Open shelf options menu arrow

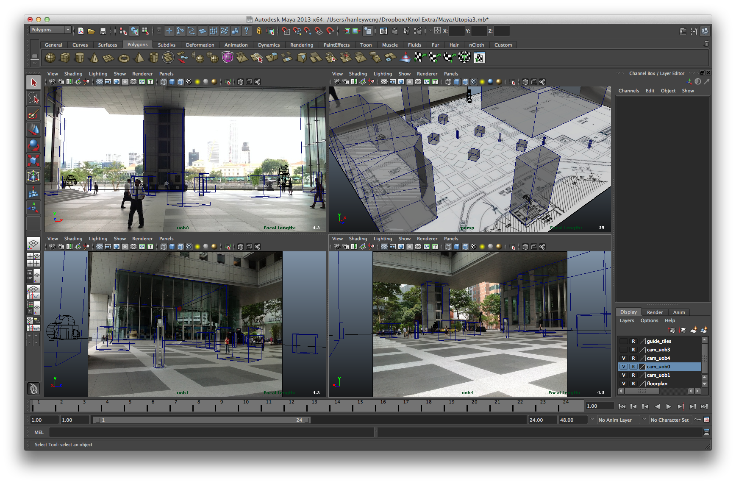(35, 63)
